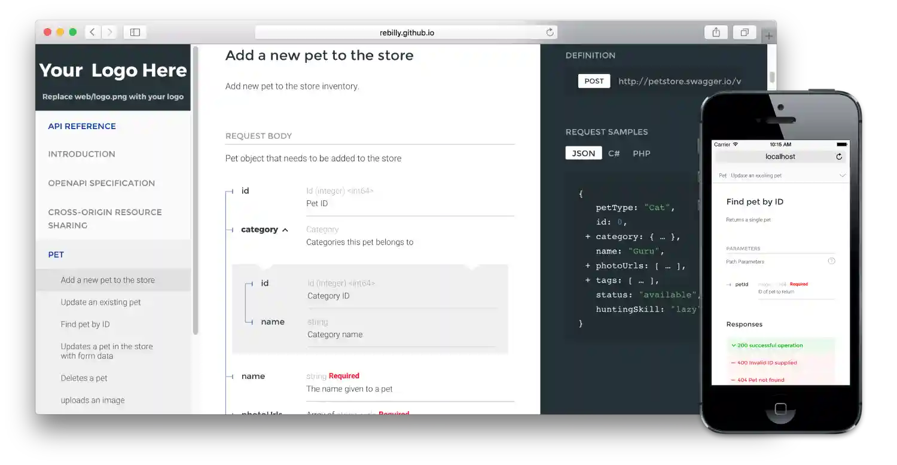The width and height of the screenshot is (897, 465).
Task: Open the Safari share sheet
Action: [716, 32]
